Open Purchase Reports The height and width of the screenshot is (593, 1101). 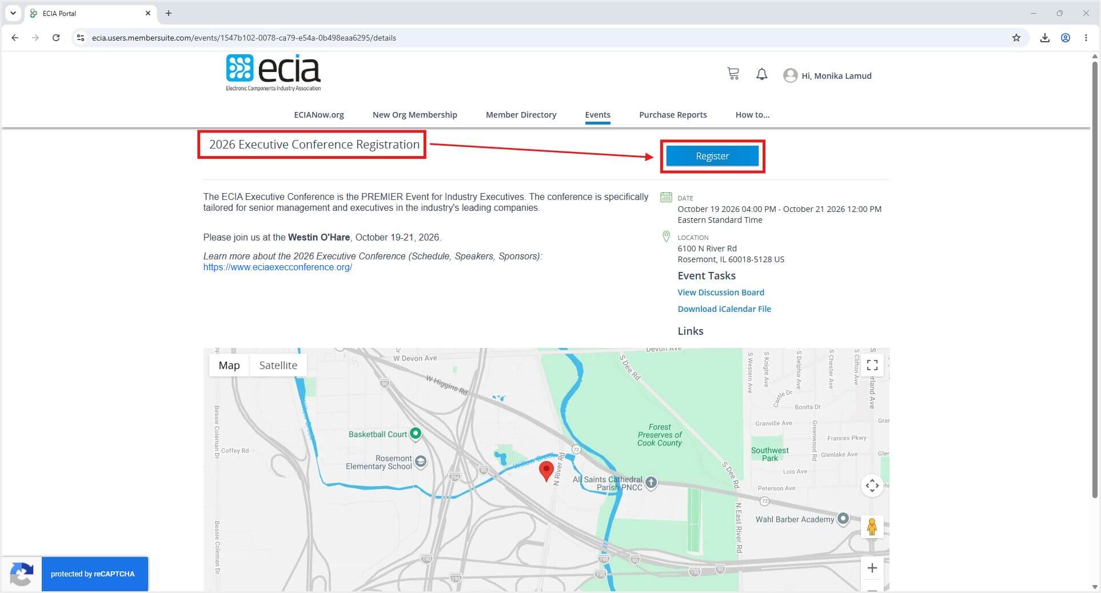click(x=673, y=115)
